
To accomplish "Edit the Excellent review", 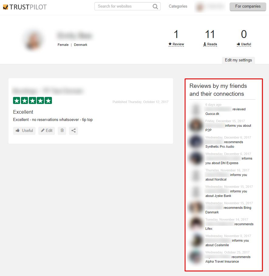I will (46, 131).
